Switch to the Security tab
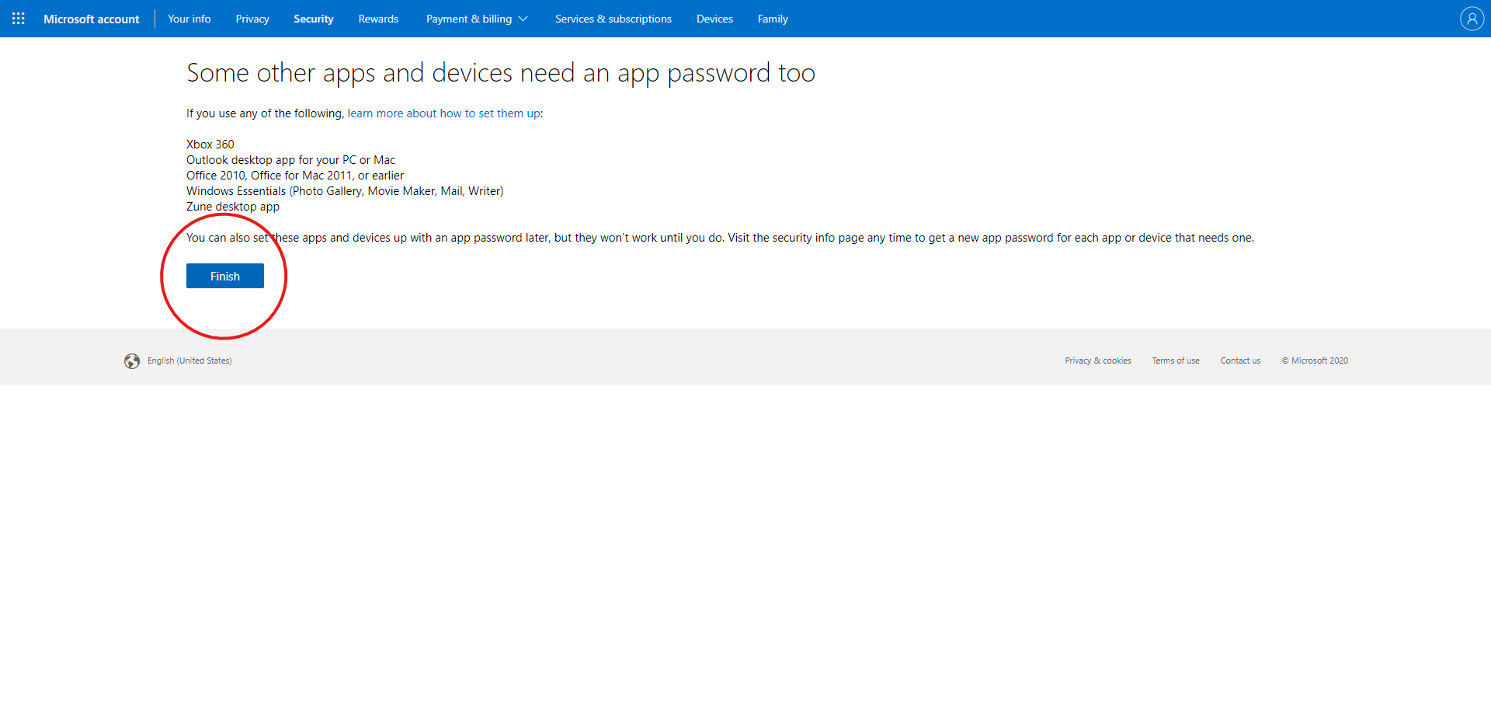Viewport: 1491px width, 728px height. click(x=314, y=19)
